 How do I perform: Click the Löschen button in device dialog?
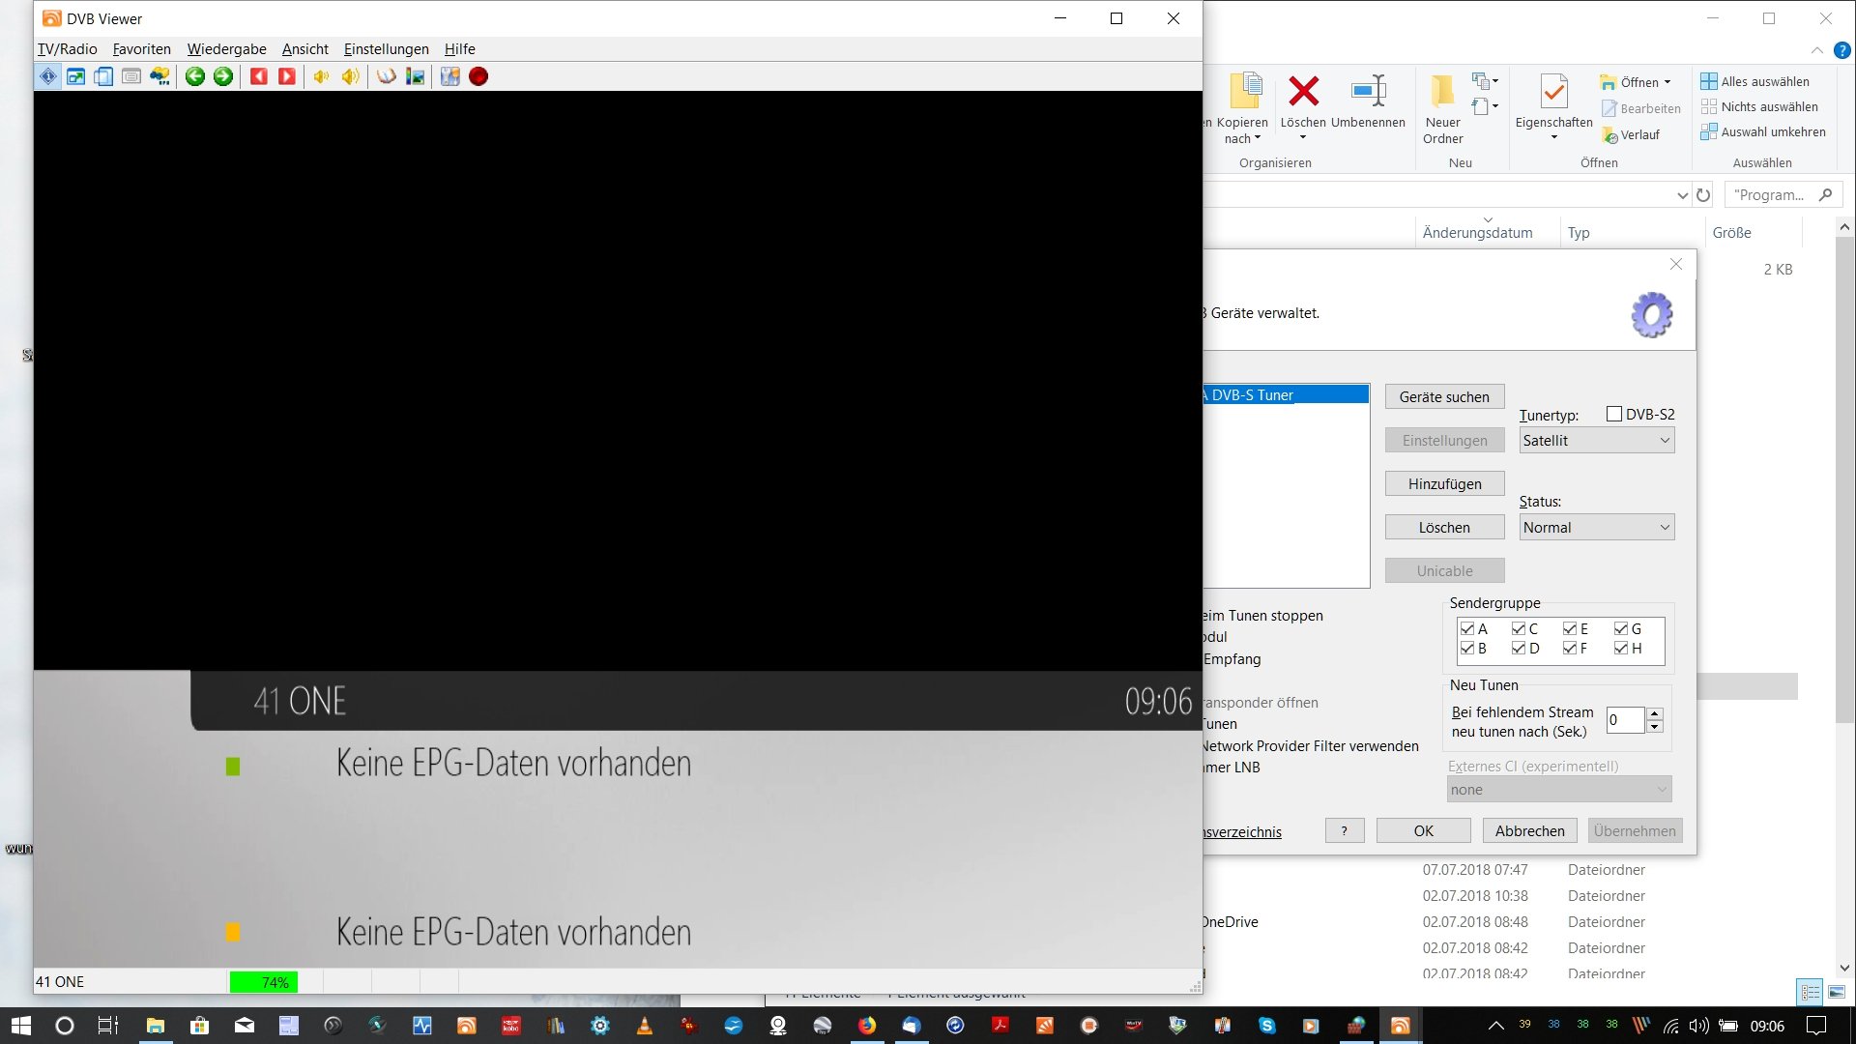click(x=1444, y=528)
